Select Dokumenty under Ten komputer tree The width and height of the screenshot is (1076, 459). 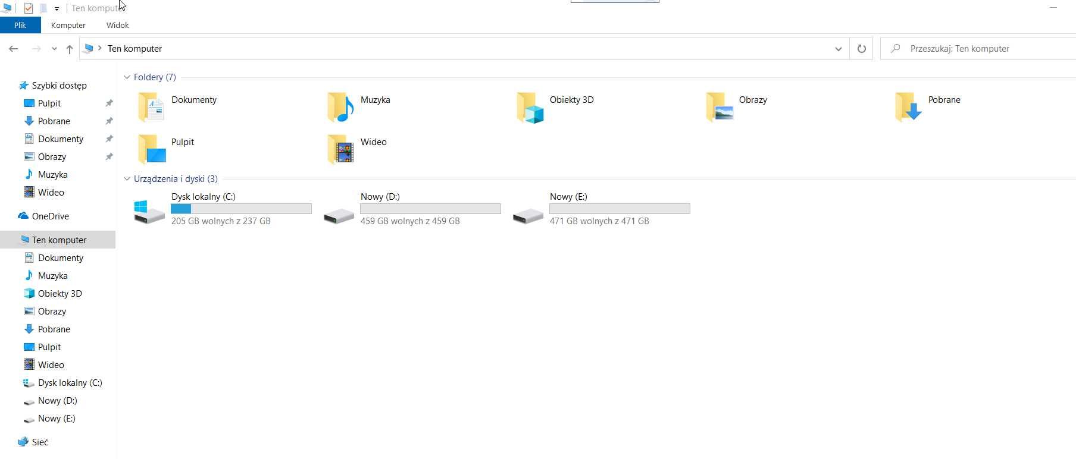(61, 257)
